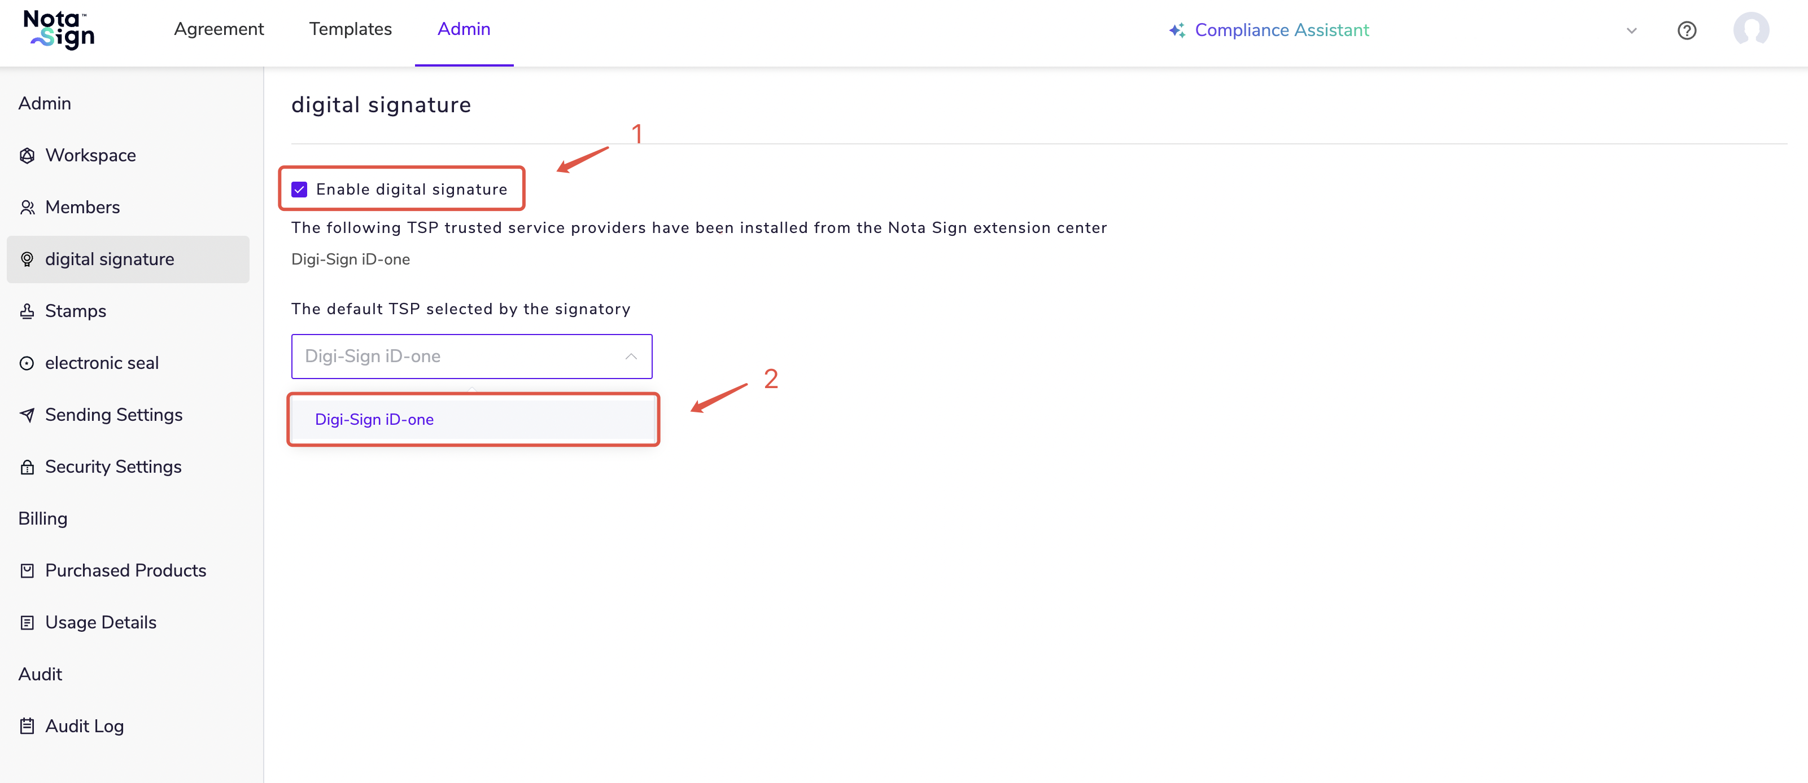This screenshot has width=1808, height=783.
Task: Click the electronic seal icon
Action: coord(27,363)
